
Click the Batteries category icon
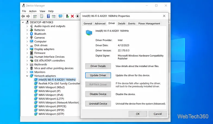tap(32, 30)
